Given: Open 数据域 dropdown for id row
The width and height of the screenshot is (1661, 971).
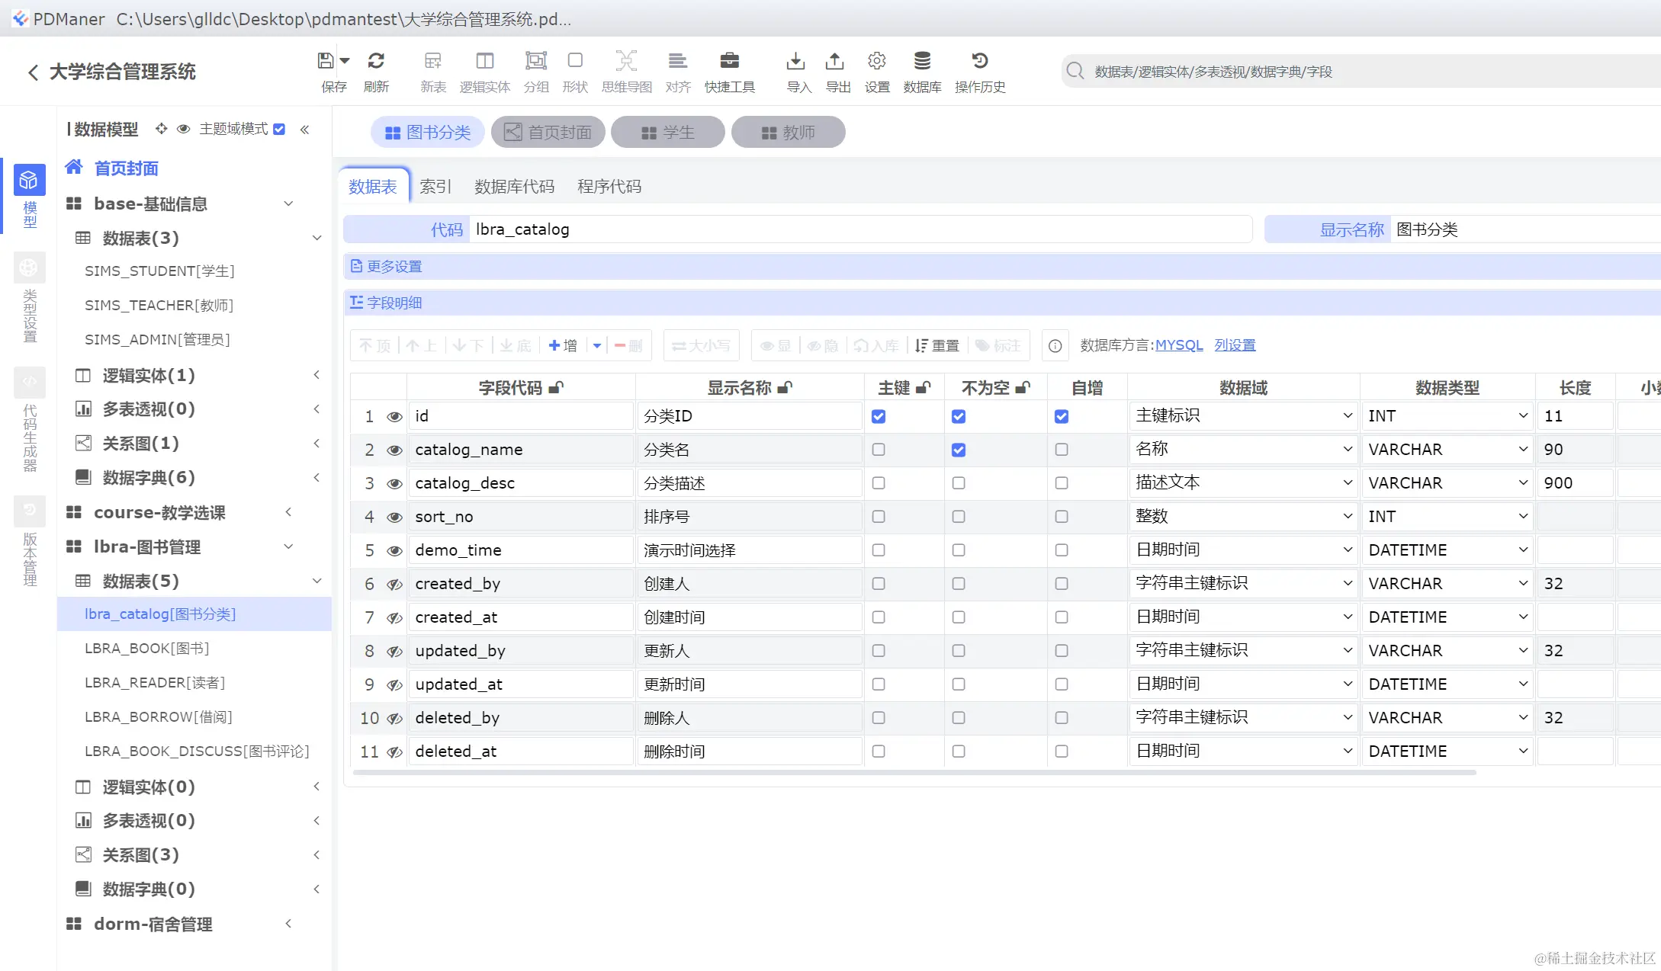Looking at the screenshot, I should point(1242,416).
